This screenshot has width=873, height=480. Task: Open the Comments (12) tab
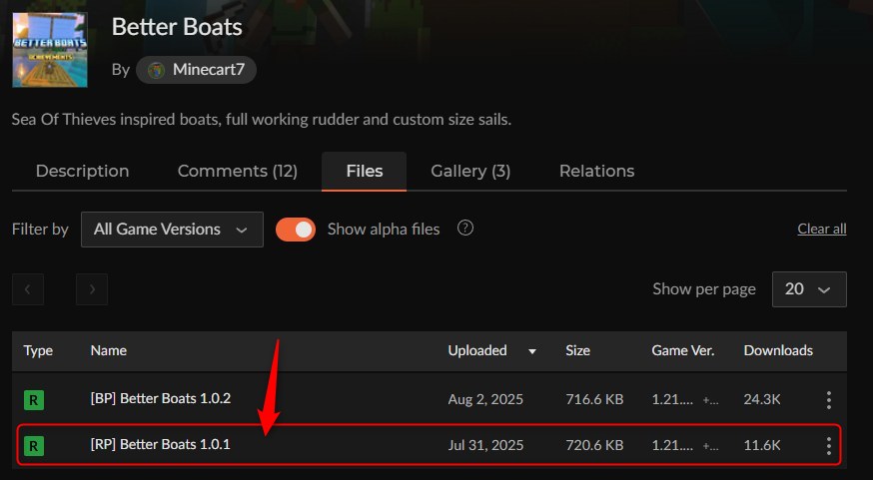coord(237,172)
